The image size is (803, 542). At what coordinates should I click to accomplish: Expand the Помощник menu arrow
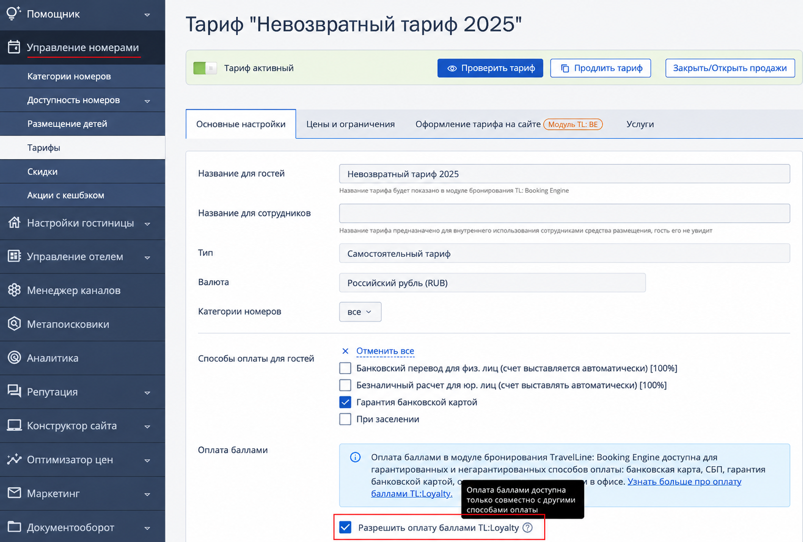tap(147, 15)
